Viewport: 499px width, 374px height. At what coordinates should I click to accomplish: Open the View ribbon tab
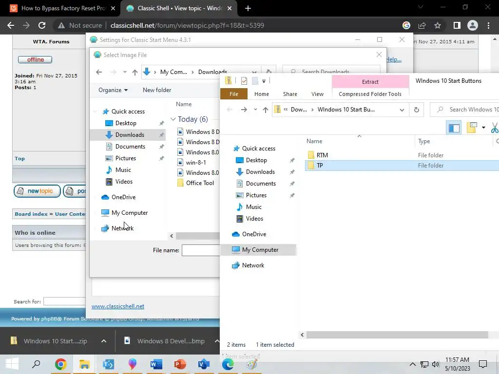[317, 94]
